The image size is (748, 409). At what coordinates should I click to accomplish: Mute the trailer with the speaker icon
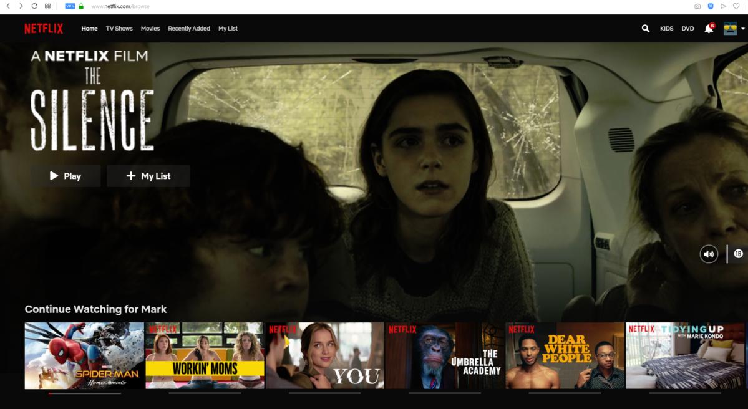(x=709, y=254)
